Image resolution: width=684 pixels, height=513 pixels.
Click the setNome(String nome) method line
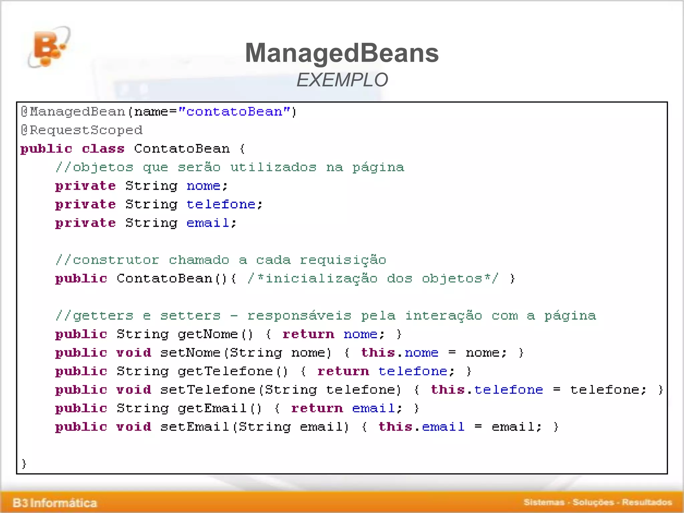[290, 353]
